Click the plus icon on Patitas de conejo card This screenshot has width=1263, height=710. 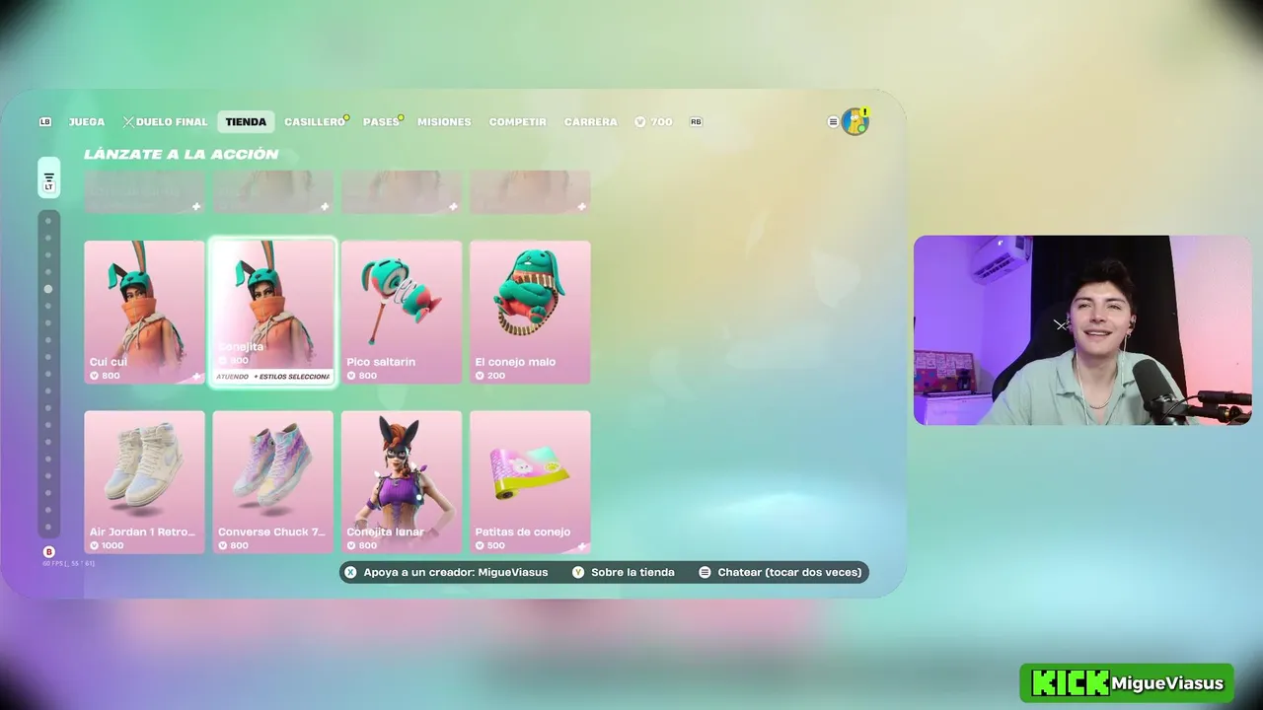coord(582,545)
